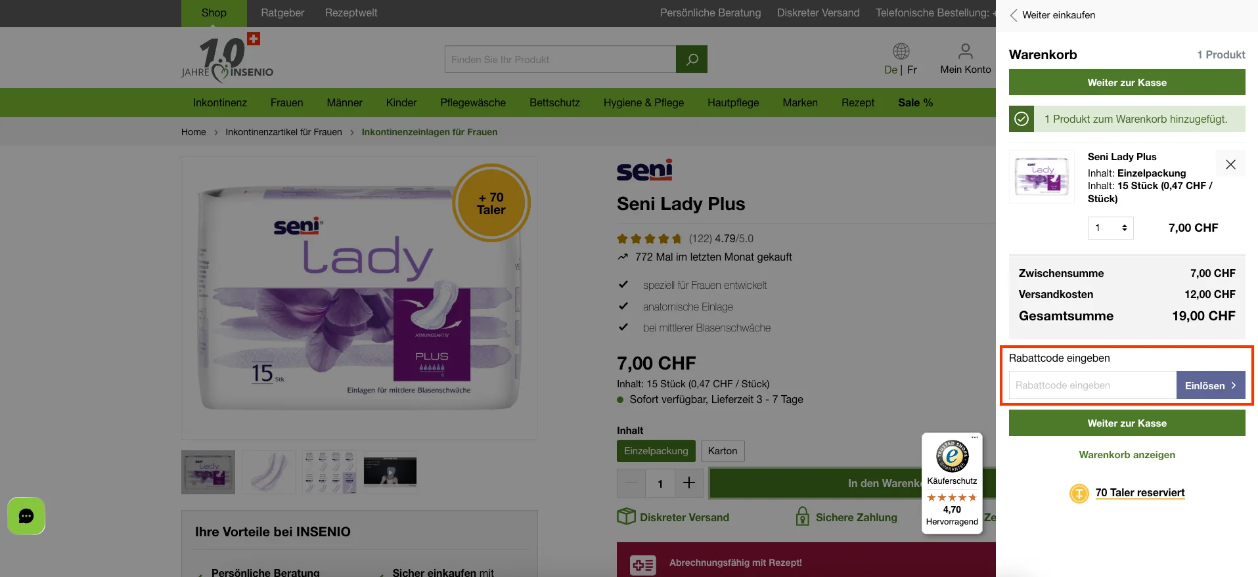
Task: Click the Rabattcode eingeben input field
Action: (1092, 385)
